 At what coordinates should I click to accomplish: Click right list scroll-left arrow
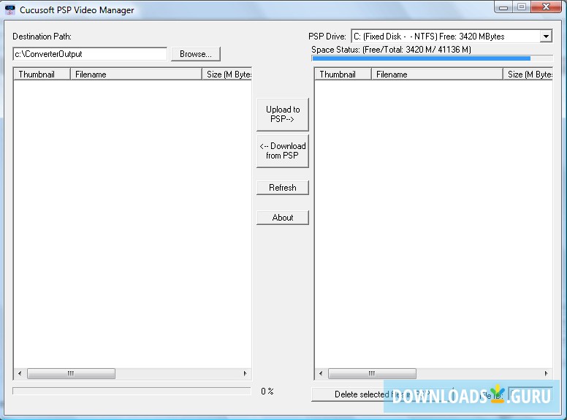pyautogui.click(x=321, y=373)
